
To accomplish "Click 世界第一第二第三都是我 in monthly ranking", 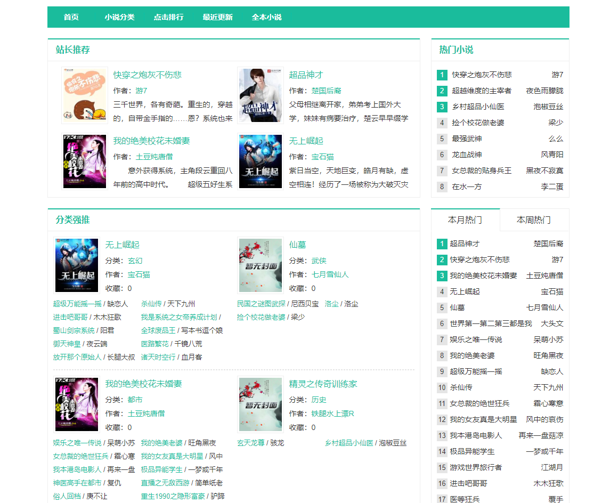I will click(x=491, y=323).
